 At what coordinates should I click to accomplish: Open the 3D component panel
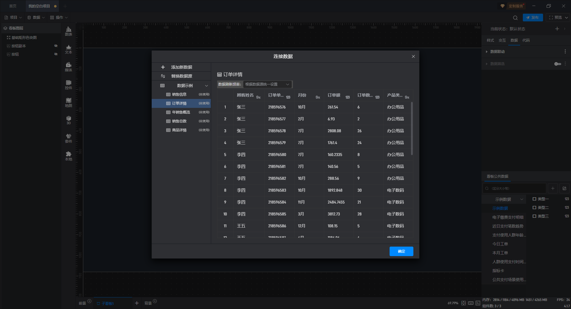(68, 120)
